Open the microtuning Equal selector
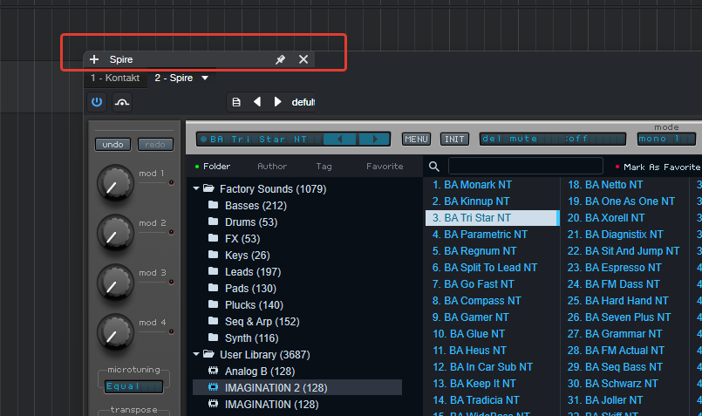 point(133,386)
